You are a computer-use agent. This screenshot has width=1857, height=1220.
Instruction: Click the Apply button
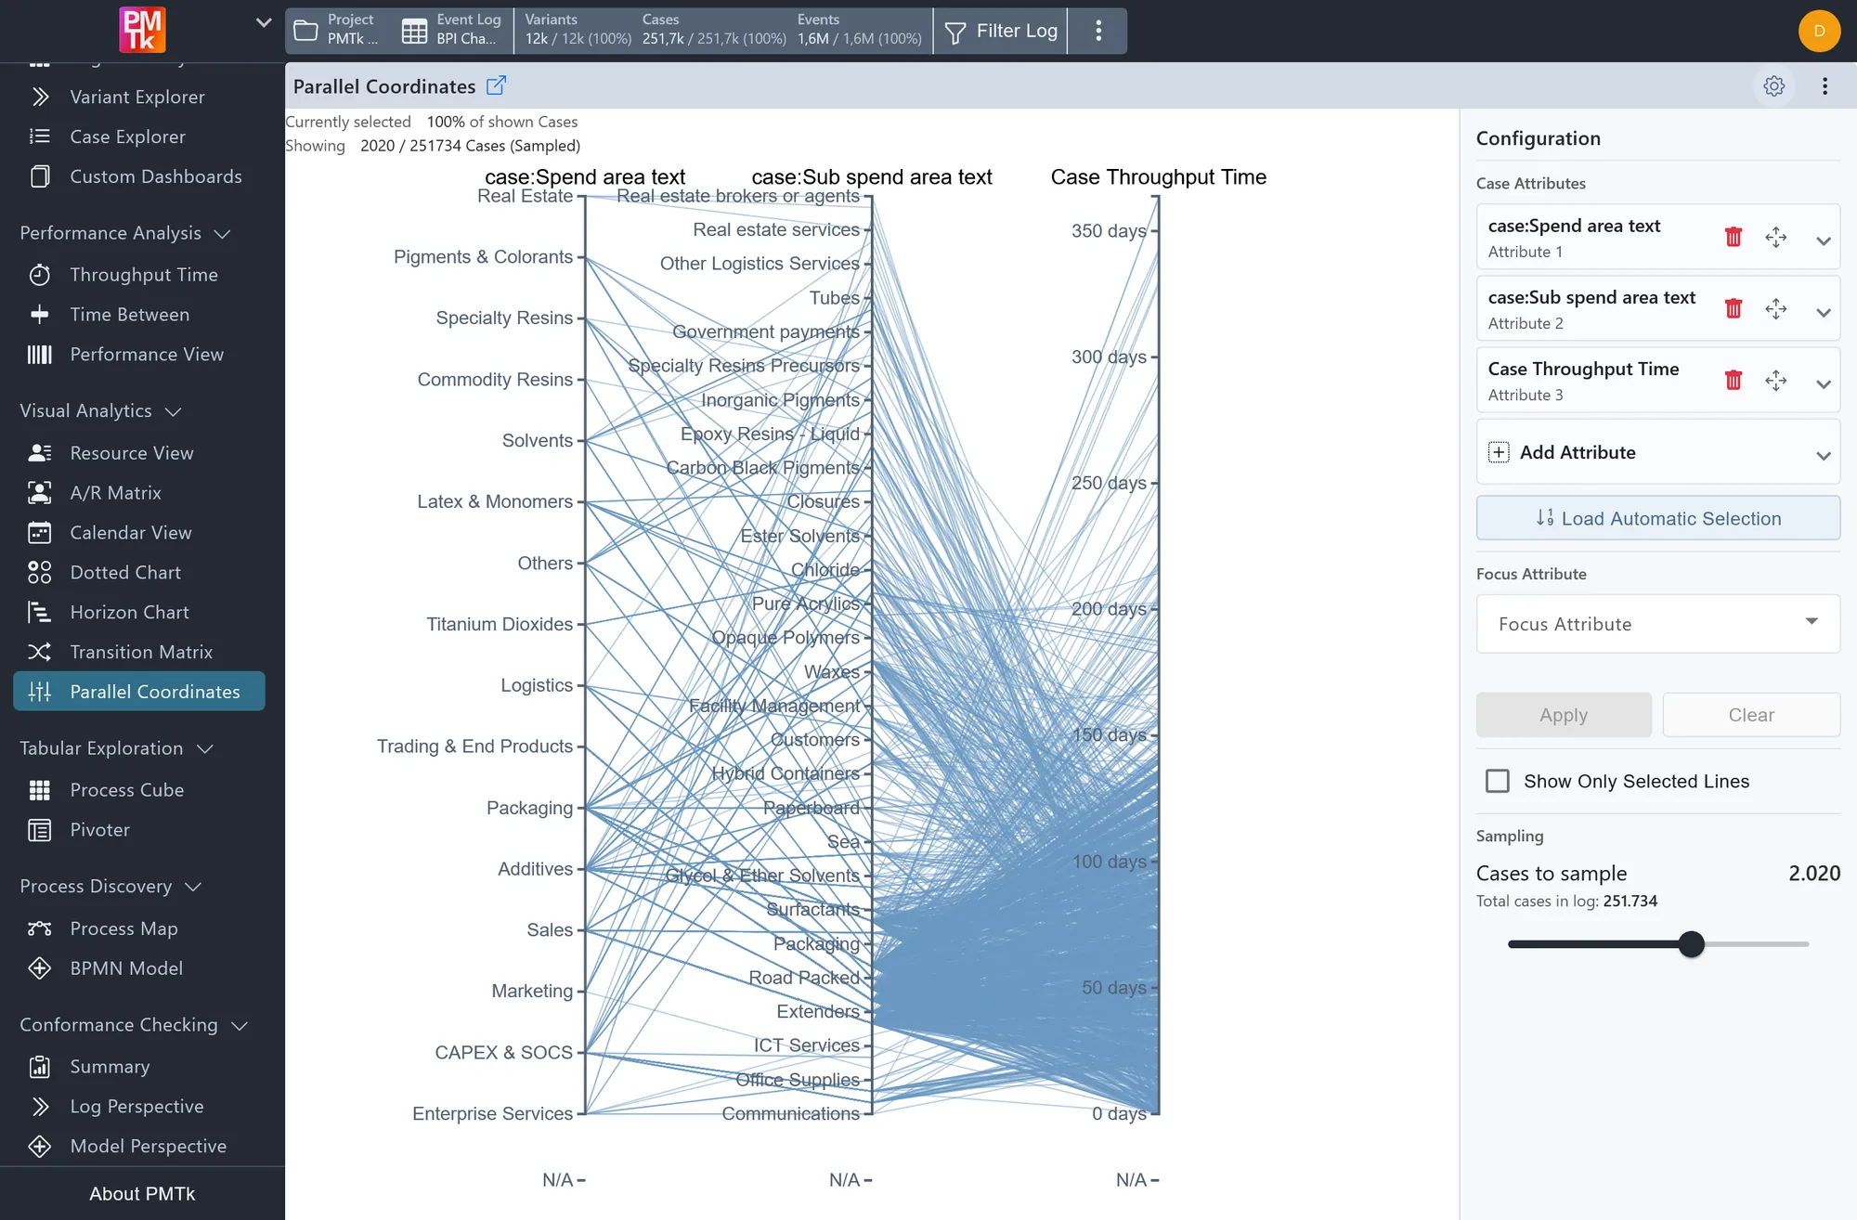pyautogui.click(x=1564, y=715)
